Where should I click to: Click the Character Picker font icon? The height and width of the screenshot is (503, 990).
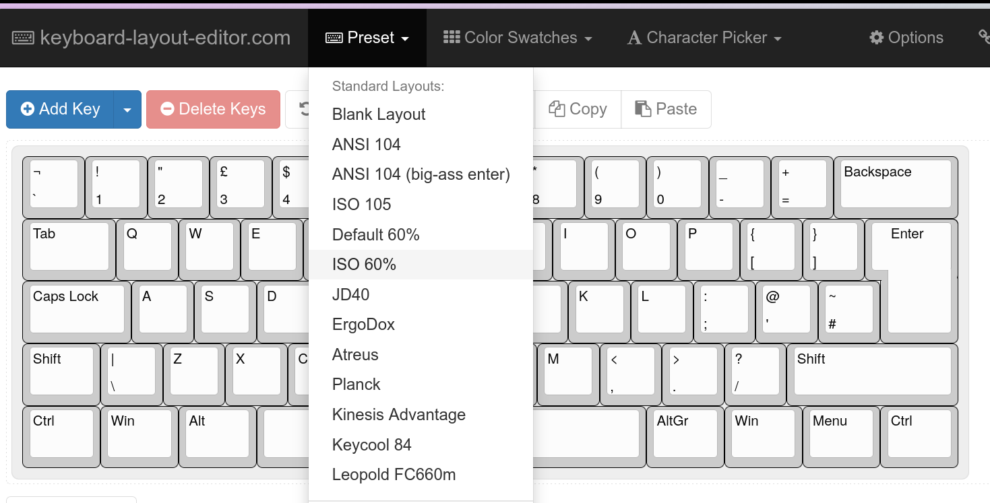(634, 38)
